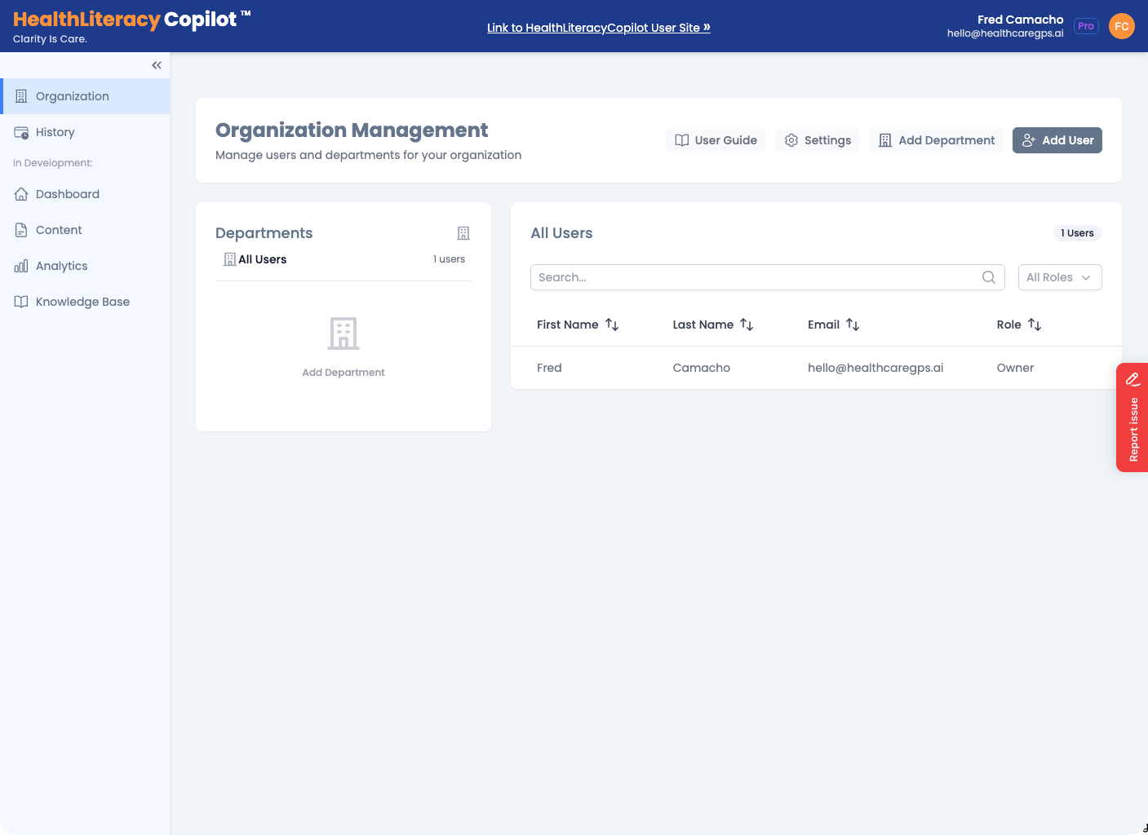Image resolution: width=1148 pixels, height=835 pixels.
Task: Click the Analytics bar-chart icon
Action: point(21,266)
